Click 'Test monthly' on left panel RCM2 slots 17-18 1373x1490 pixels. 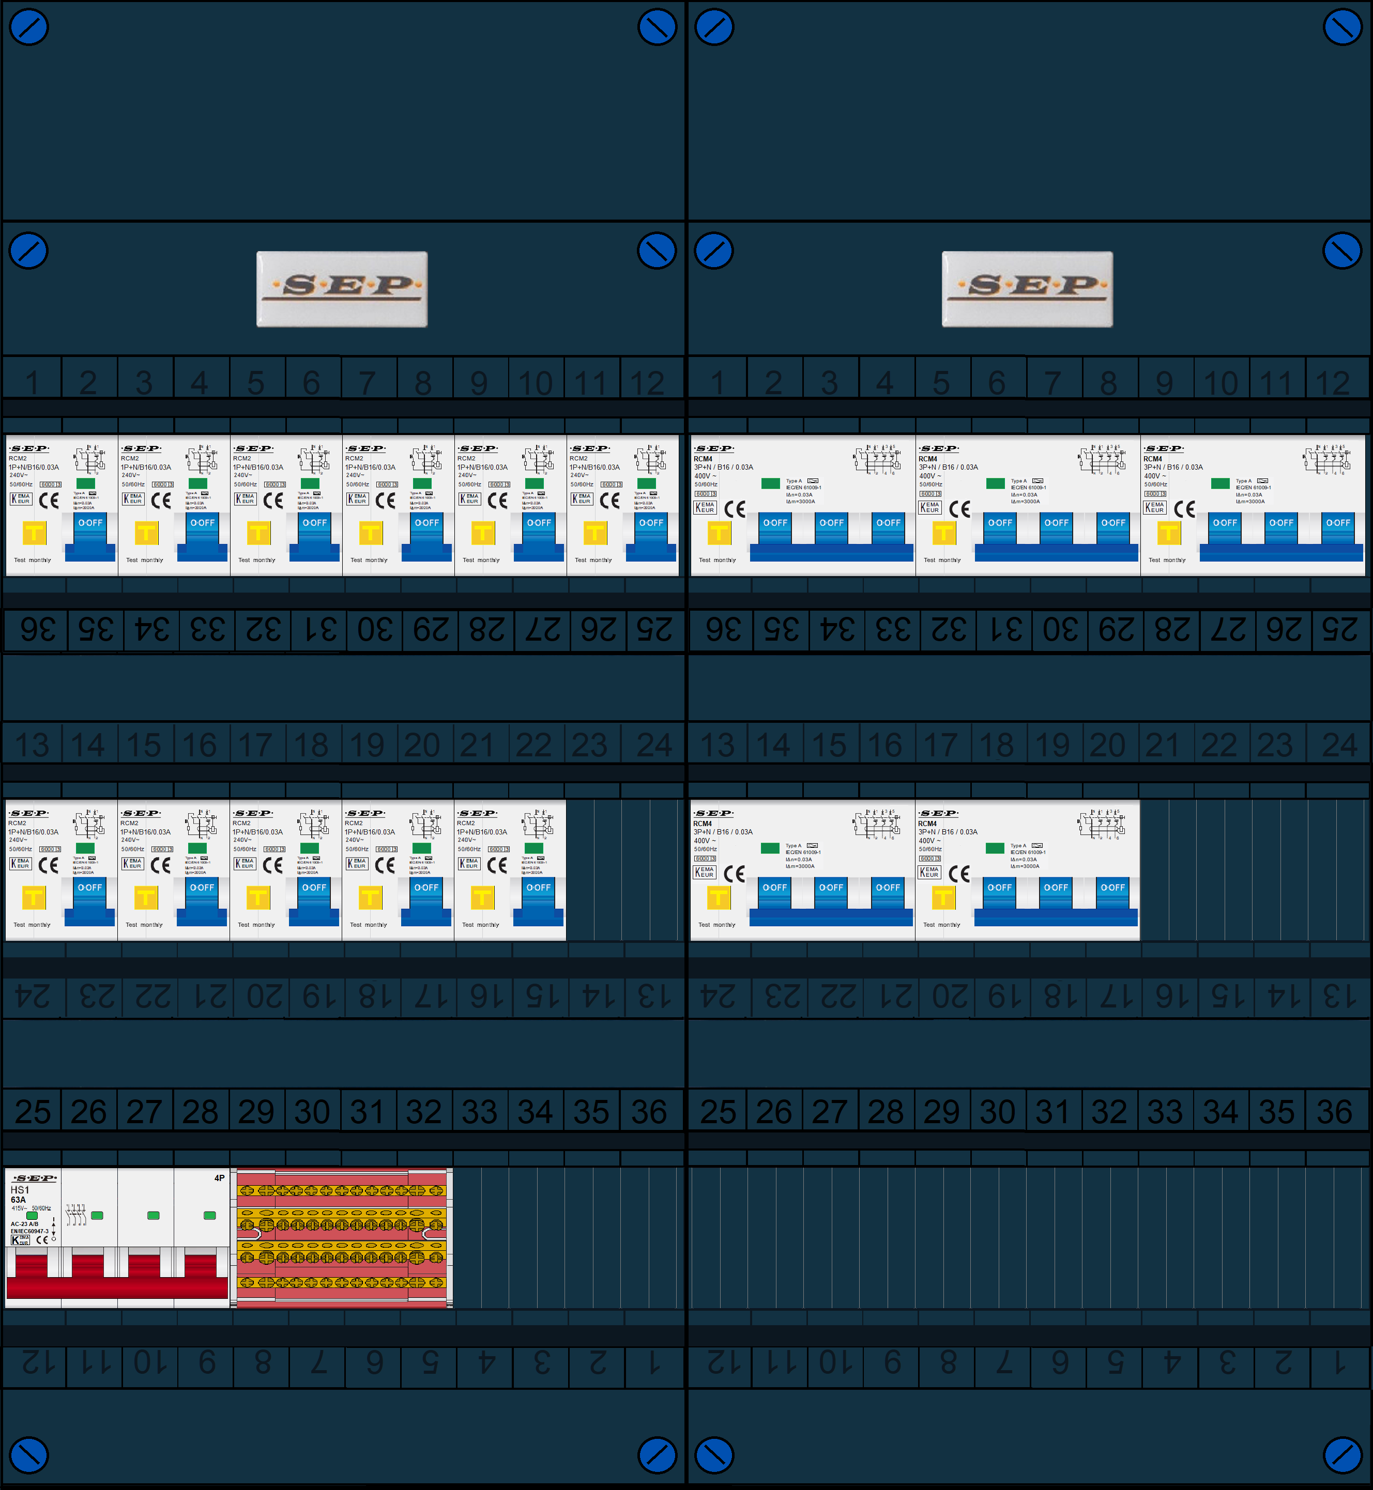point(256,924)
